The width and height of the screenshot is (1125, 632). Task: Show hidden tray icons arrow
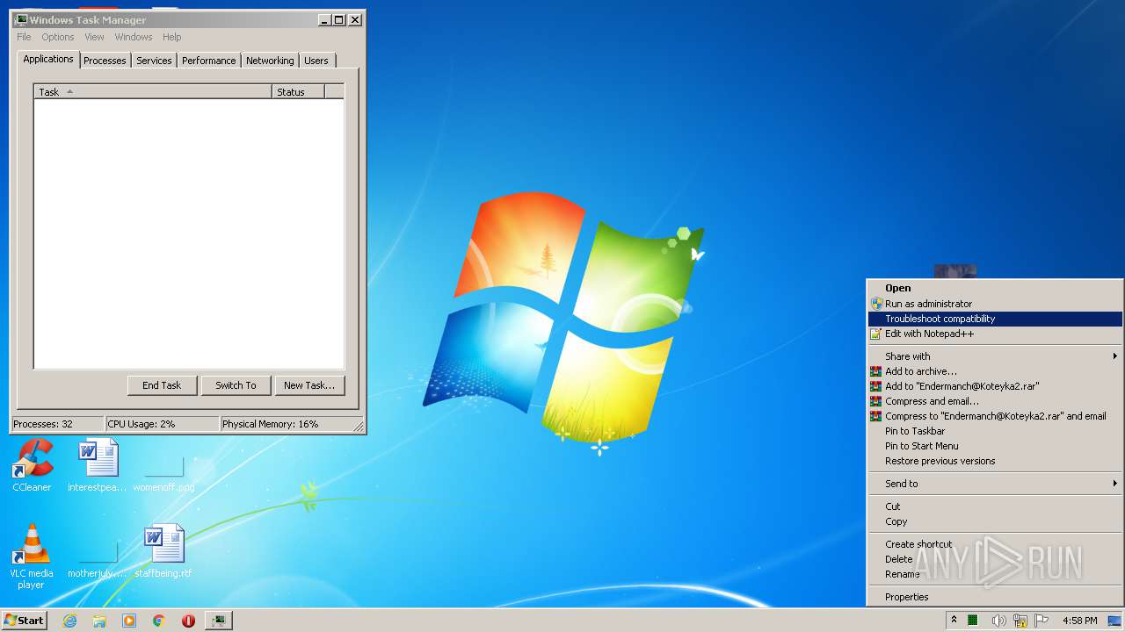(954, 621)
